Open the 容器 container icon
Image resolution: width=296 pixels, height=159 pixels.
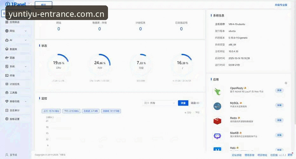point(7,58)
